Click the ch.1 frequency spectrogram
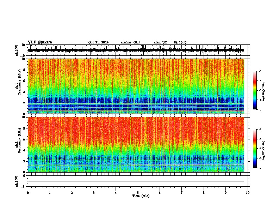The width and height of the screenshot is (279, 216). coord(136,86)
